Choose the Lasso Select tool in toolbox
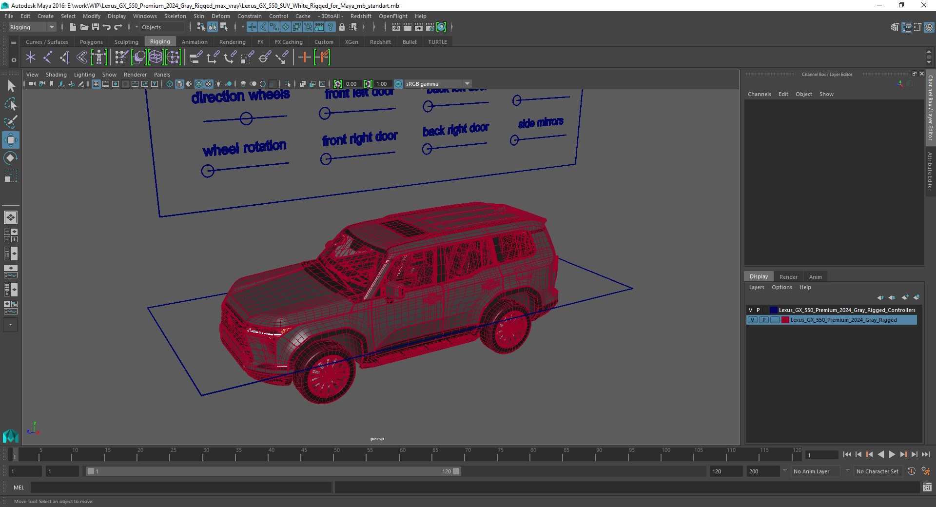This screenshot has width=936, height=507. click(x=11, y=104)
